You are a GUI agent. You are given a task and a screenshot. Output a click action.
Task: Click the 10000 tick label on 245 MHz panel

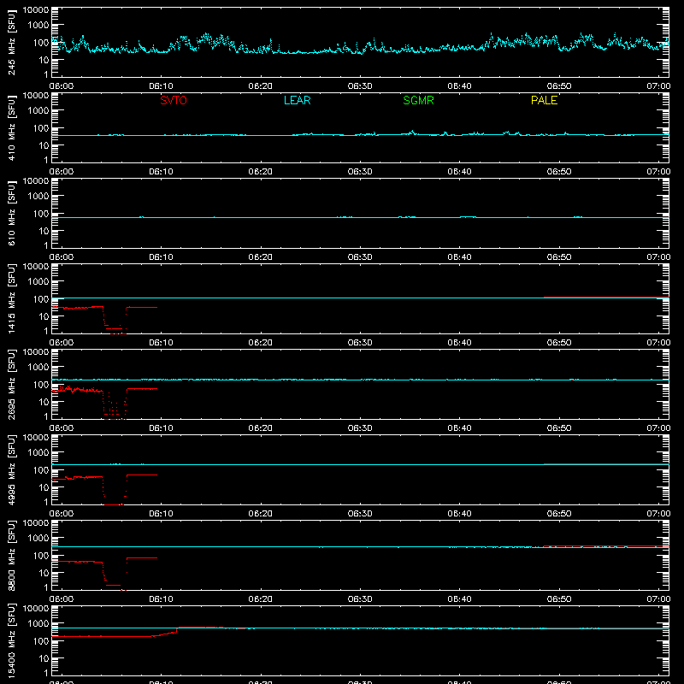pyautogui.click(x=36, y=9)
